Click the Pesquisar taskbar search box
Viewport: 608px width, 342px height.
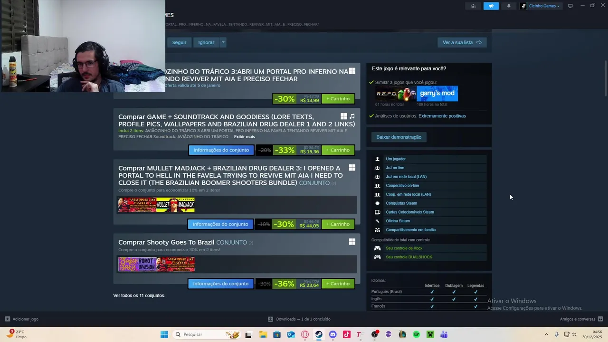[207, 334]
